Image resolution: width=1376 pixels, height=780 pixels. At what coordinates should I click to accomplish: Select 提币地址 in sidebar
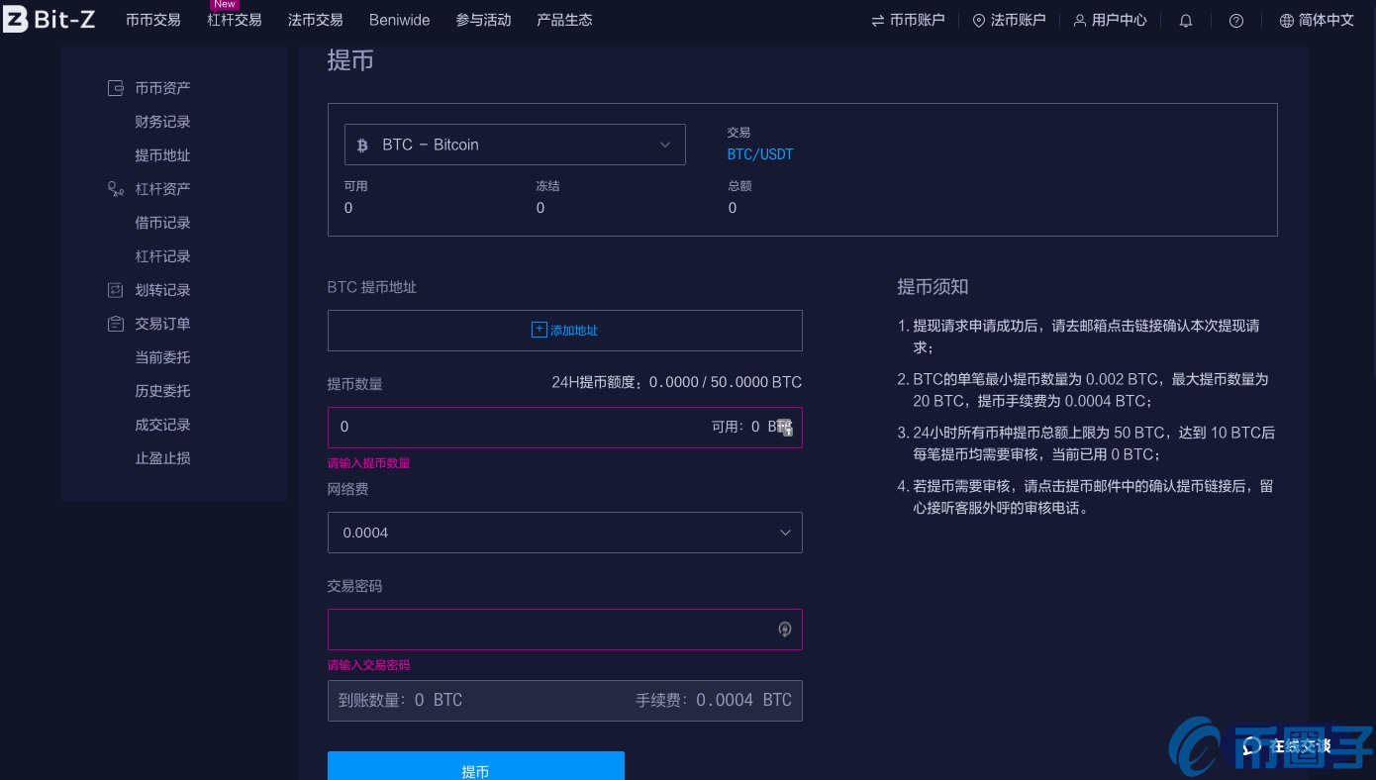click(163, 155)
